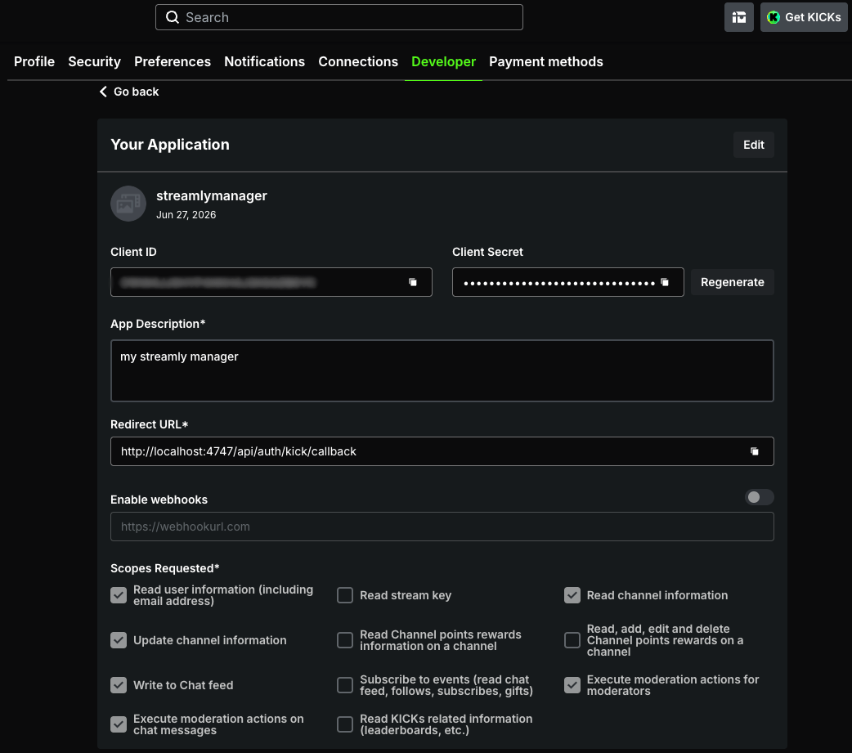Click the Edit application button
This screenshot has height=753, width=852.
754,145
